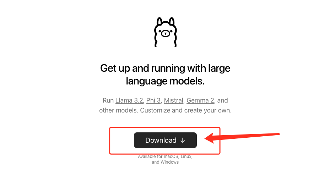Viewport: 324px width, 181px height.
Task: Click the red annotation arrow's head
Action: [x=209, y=138]
